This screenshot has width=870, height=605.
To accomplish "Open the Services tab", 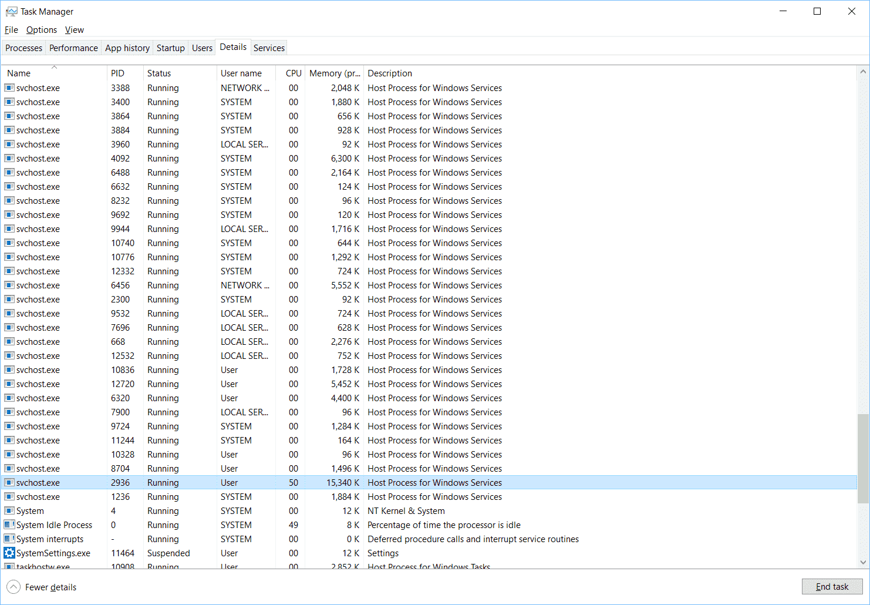I will coord(269,48).
